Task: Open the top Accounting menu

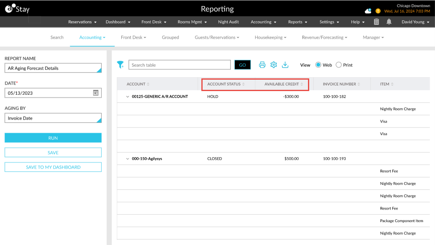Action: [x=263, y=22]
